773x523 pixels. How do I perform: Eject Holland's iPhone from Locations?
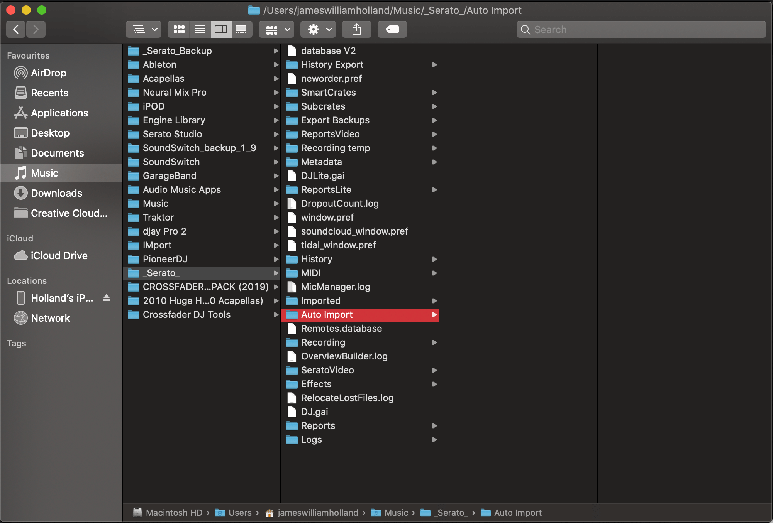(106, 298)
